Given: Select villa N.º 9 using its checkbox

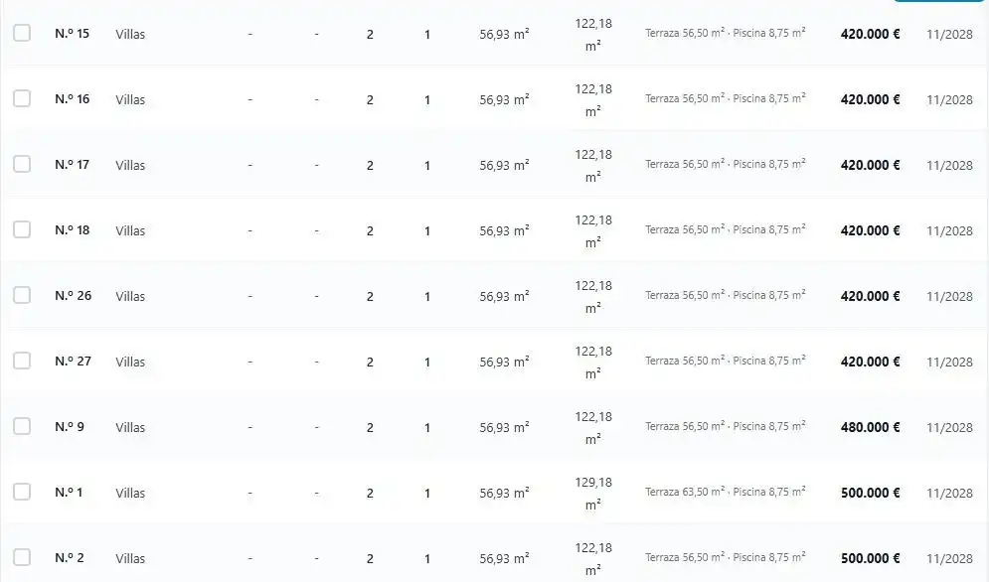Looking at the screenshot, I should (x=22, y=426).
